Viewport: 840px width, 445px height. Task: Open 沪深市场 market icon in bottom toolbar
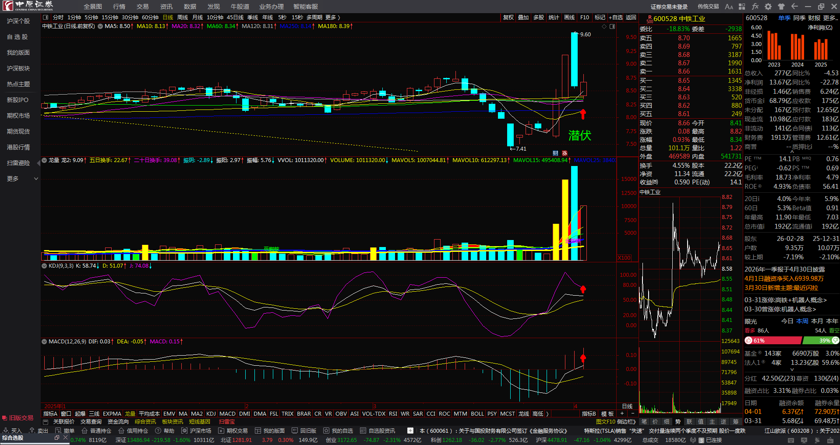coord(184,431)
